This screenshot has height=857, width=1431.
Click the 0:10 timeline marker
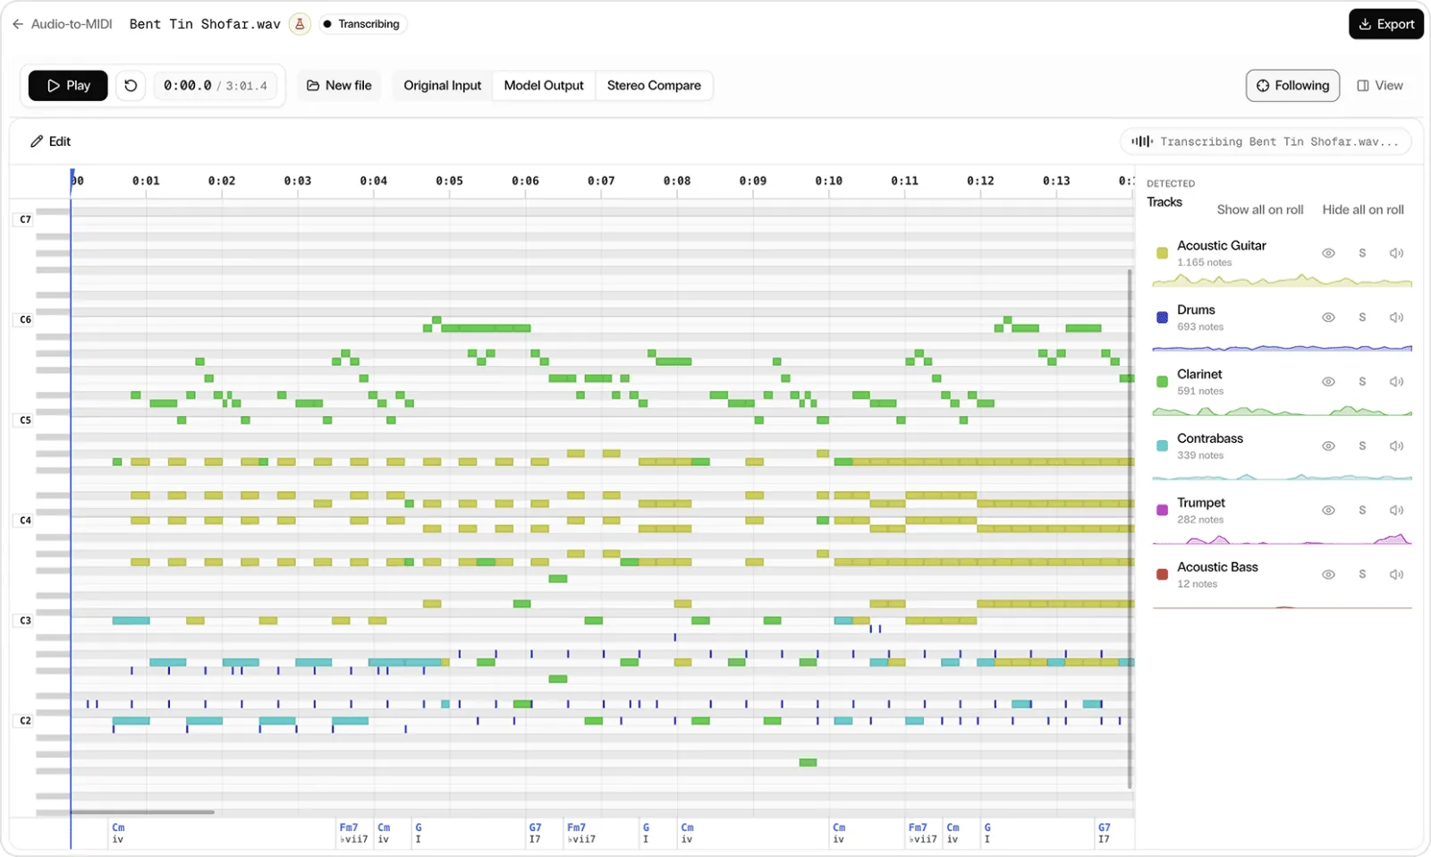(828, 181)
